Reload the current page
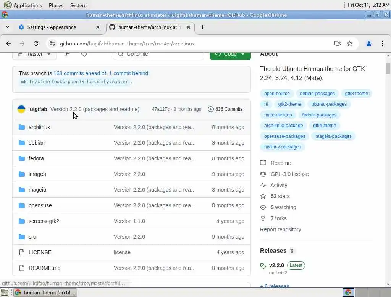This screenshot has height=297, width=391. 36,44
